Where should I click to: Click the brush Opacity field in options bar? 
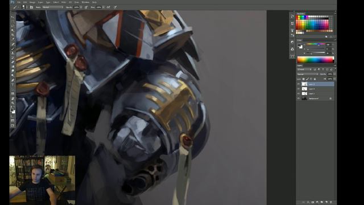click(76, 7)
